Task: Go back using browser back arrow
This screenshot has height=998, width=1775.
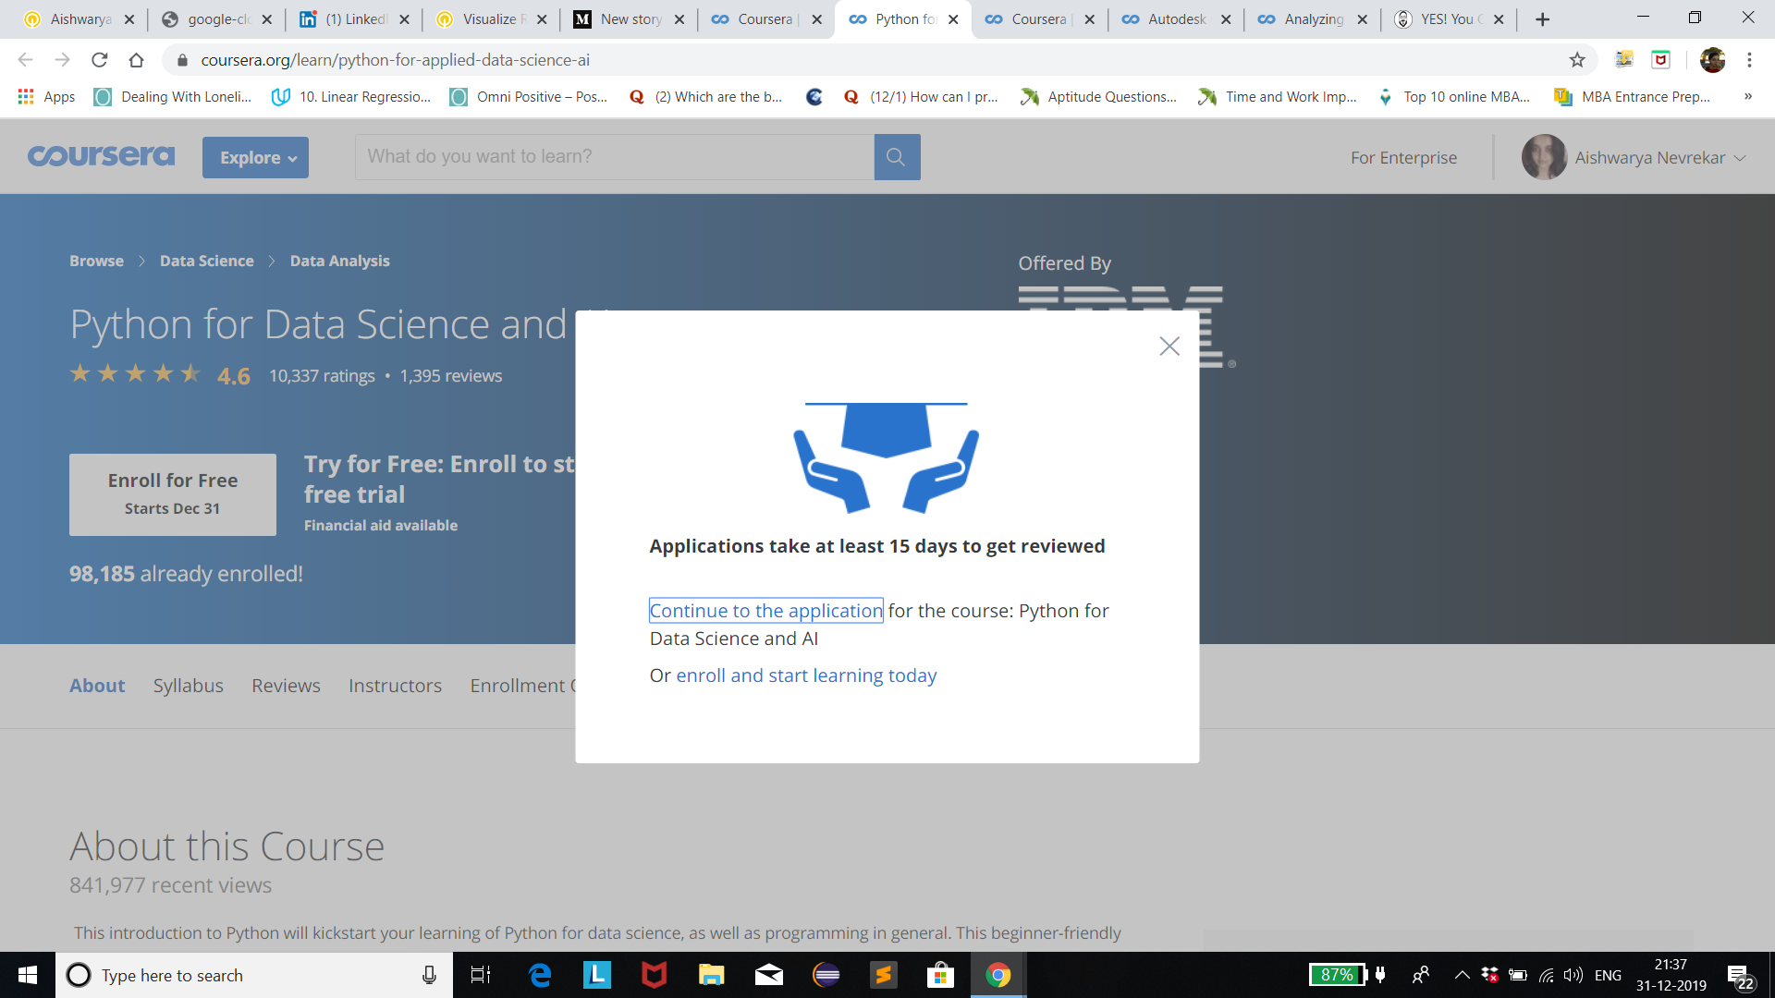Action: point(25,60)
